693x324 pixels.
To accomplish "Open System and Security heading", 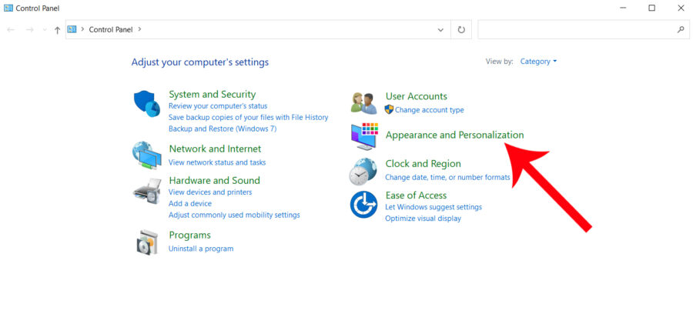I will point(213,94).
